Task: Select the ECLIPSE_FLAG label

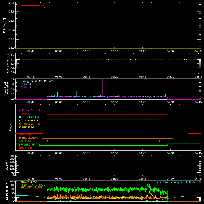Action: tap(28, 131)
